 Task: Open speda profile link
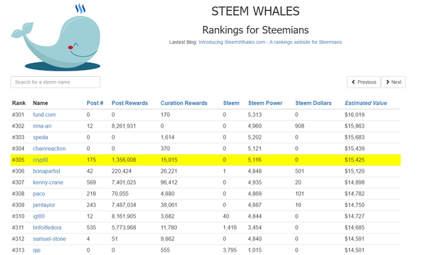pyautogui.click(x=40, y=137)
